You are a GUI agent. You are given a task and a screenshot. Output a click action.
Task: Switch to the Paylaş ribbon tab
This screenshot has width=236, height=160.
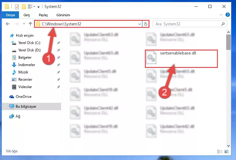(x=43, y=15)
